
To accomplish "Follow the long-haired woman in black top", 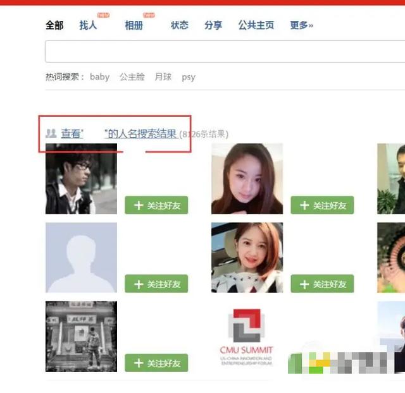I will click(322, 205).
